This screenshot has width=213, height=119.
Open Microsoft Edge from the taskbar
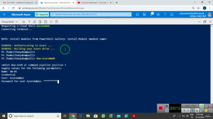coord(81,116)
